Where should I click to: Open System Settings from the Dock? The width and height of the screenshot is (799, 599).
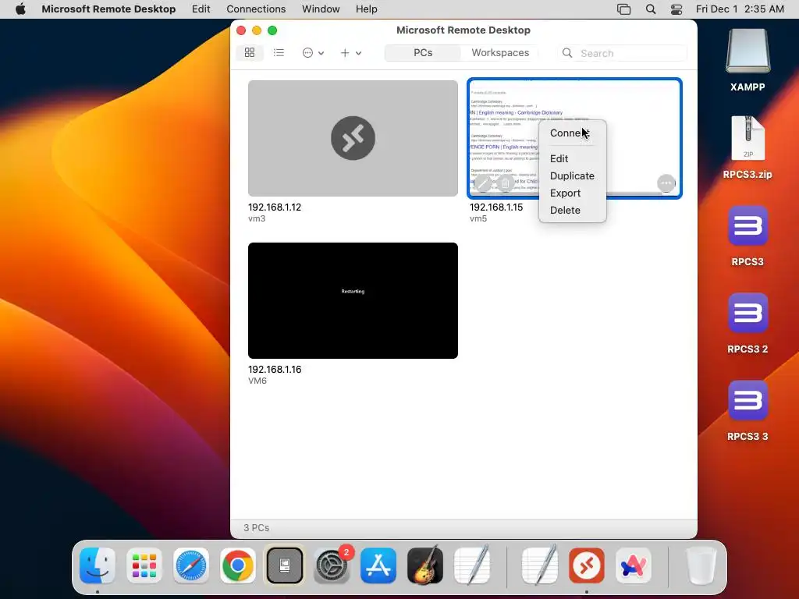(332, 565)
